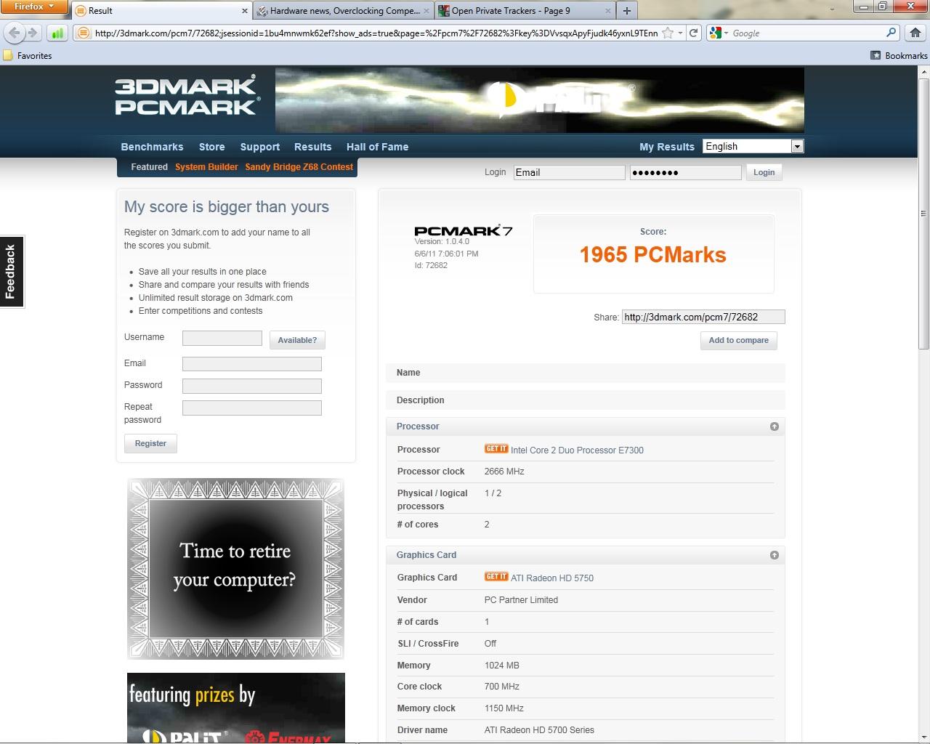Click the Memory clock value 1150 MHz
The height and width of the screenshot is (744, 930).
point(504,708)
